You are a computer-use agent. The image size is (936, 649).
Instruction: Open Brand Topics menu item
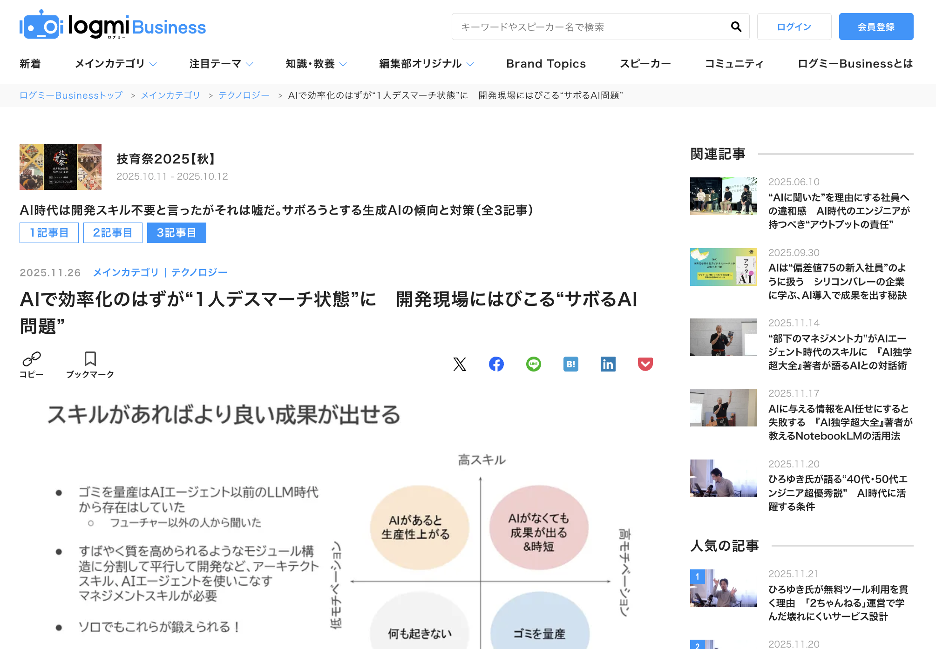546,64
